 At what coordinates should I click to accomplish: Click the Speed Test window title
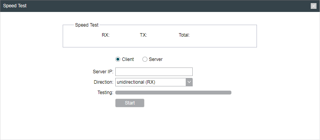click(x=15, y=6)
